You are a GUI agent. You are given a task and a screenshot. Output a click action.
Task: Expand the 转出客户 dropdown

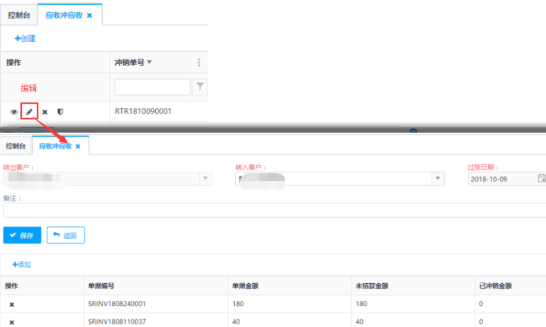(x=205, y=179)
